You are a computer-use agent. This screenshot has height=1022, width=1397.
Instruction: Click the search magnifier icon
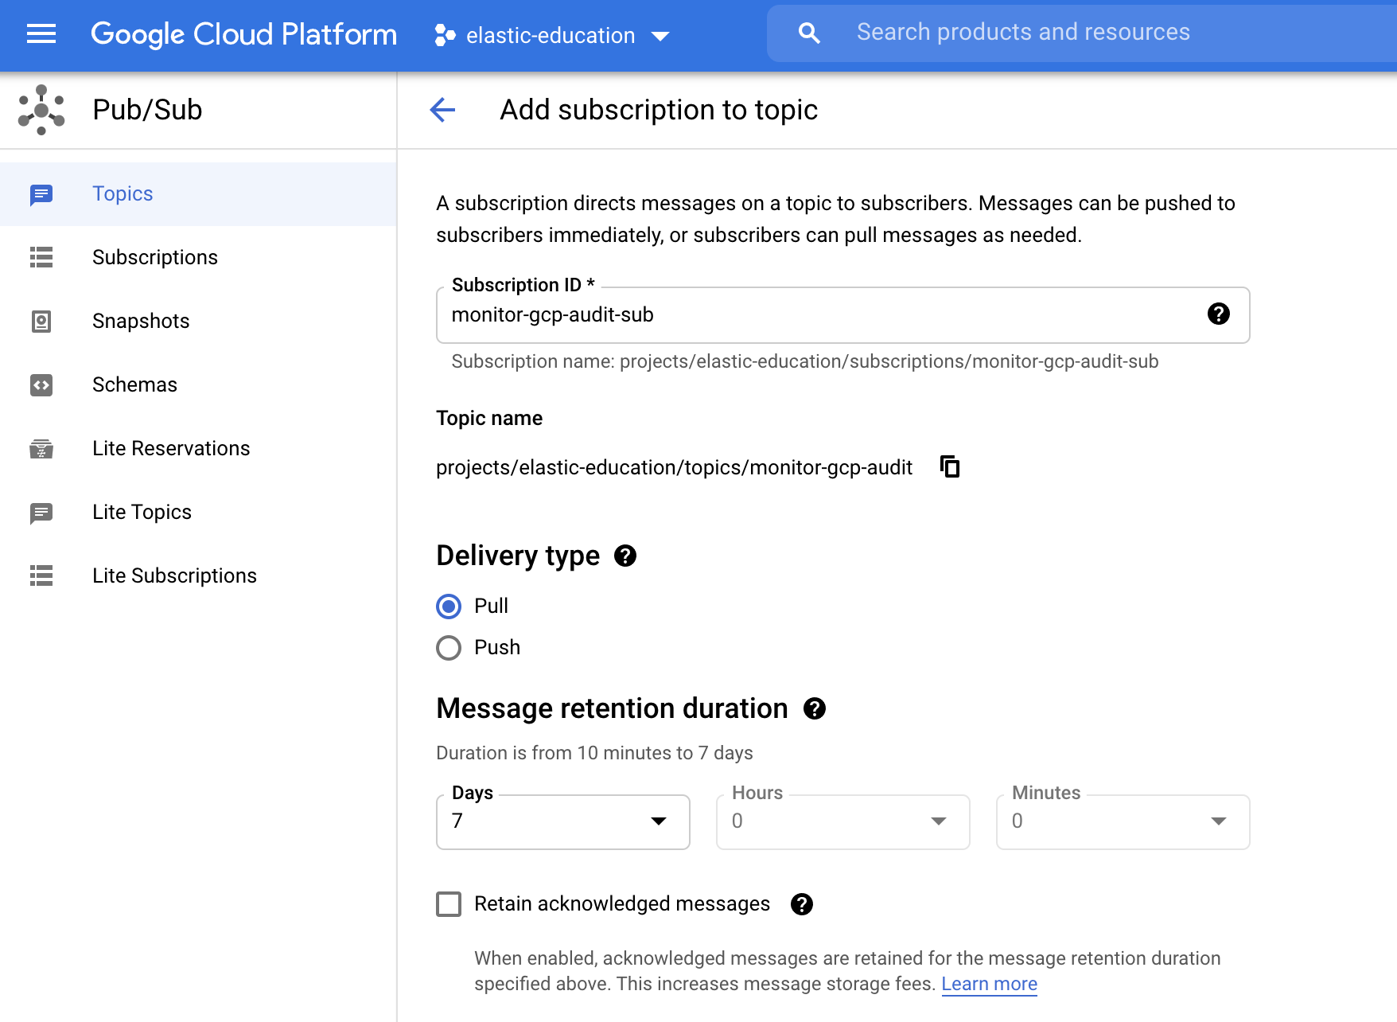tap(808, 33)
